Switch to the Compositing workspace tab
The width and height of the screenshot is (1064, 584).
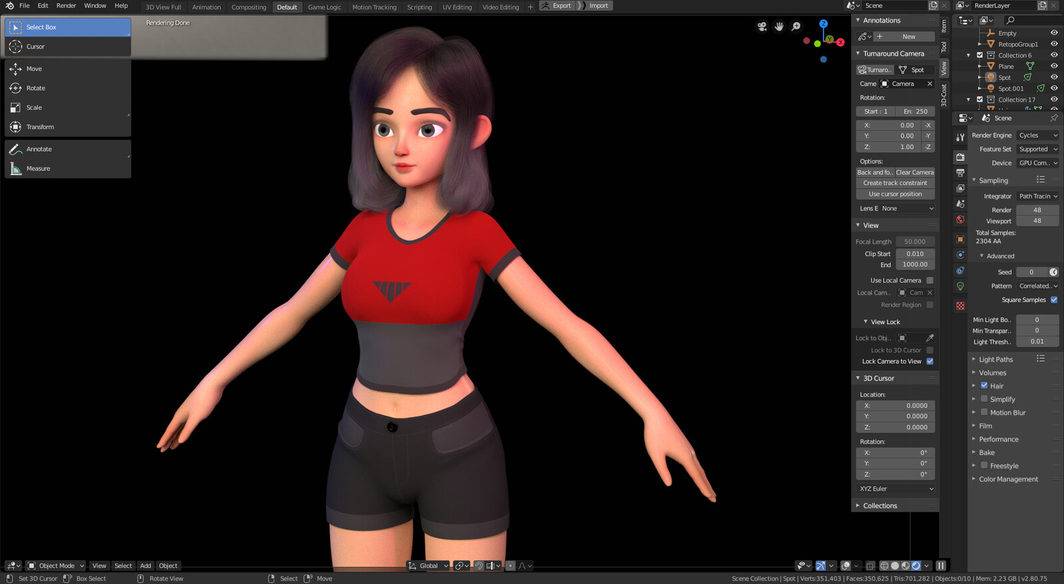249,7
